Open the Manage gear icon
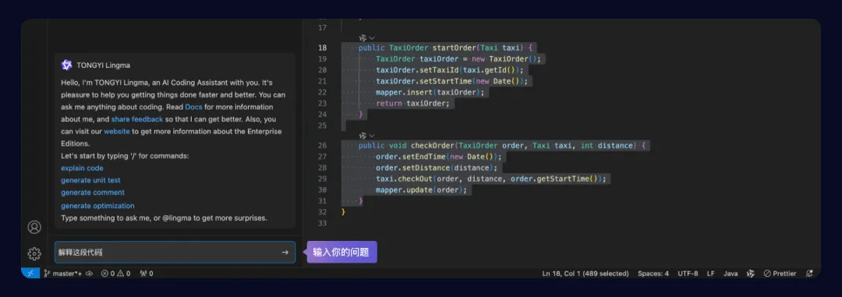The width and height of the screenshot is (842, 297). point(34,254)
